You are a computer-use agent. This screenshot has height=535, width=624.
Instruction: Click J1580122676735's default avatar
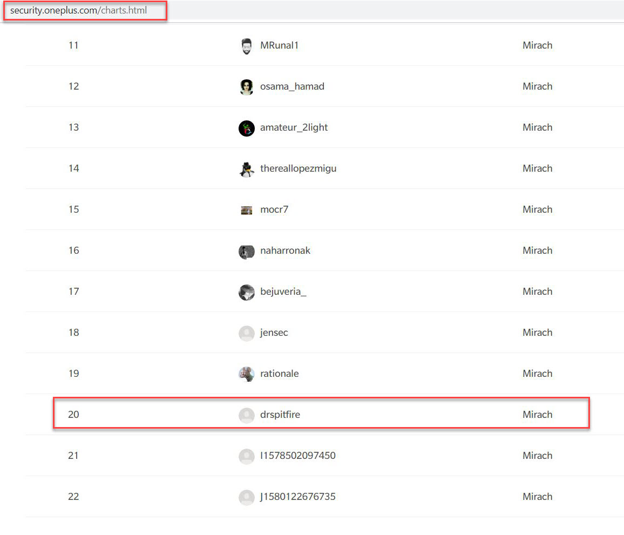click(x=246, y=497)
